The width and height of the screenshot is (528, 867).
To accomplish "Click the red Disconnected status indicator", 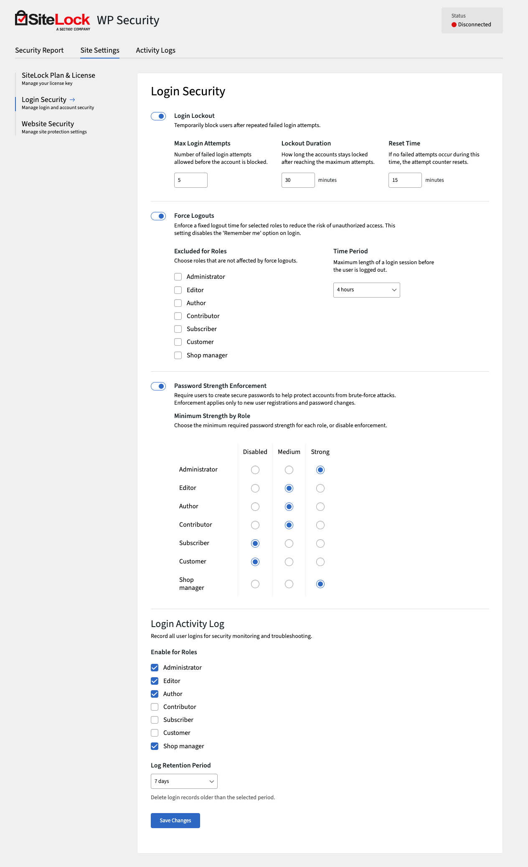I will (454, 25).
